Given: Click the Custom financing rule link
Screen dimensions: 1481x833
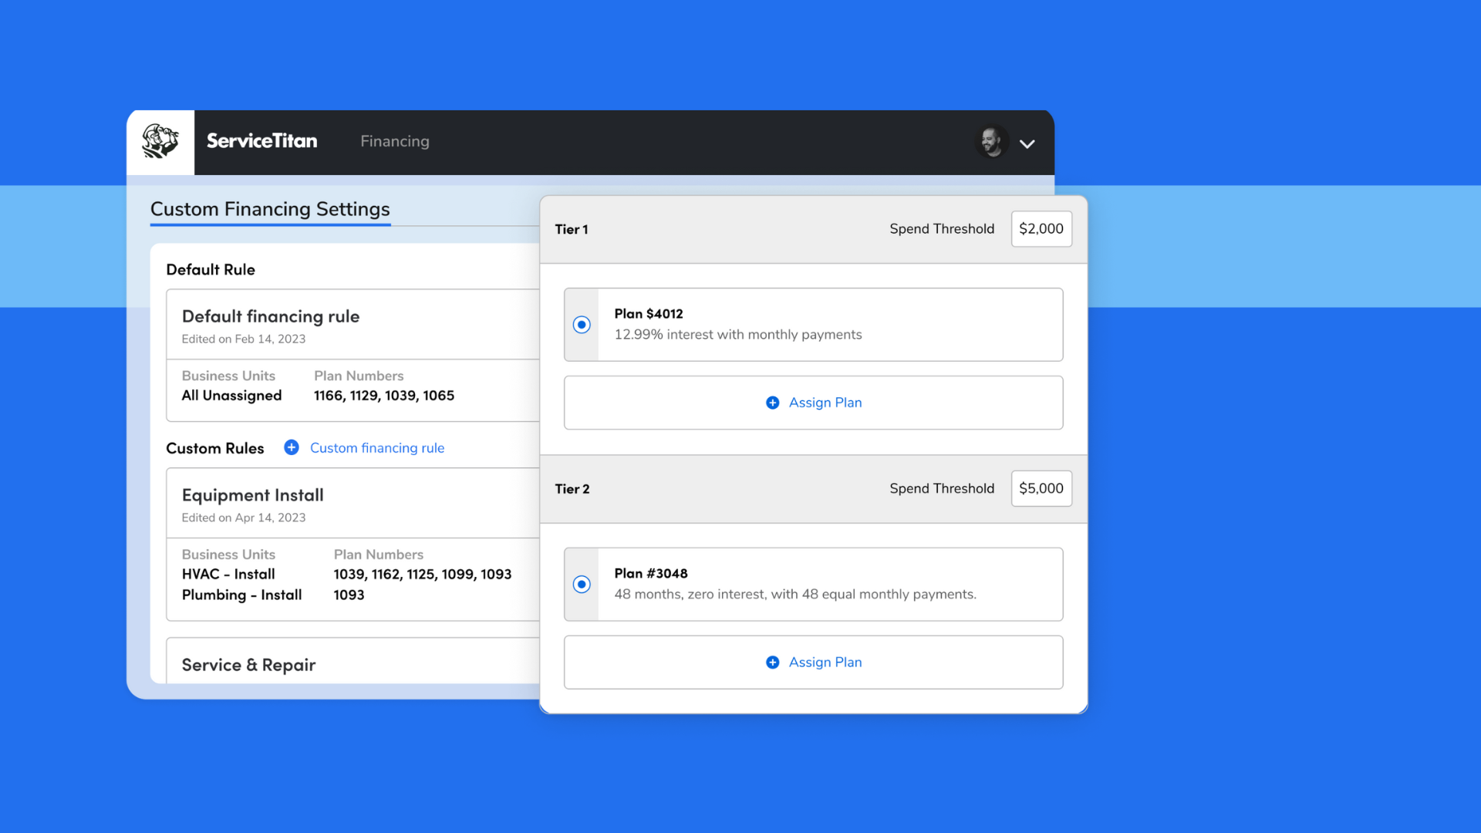Looking at the screenshot, I should click(x=376, y=448).
